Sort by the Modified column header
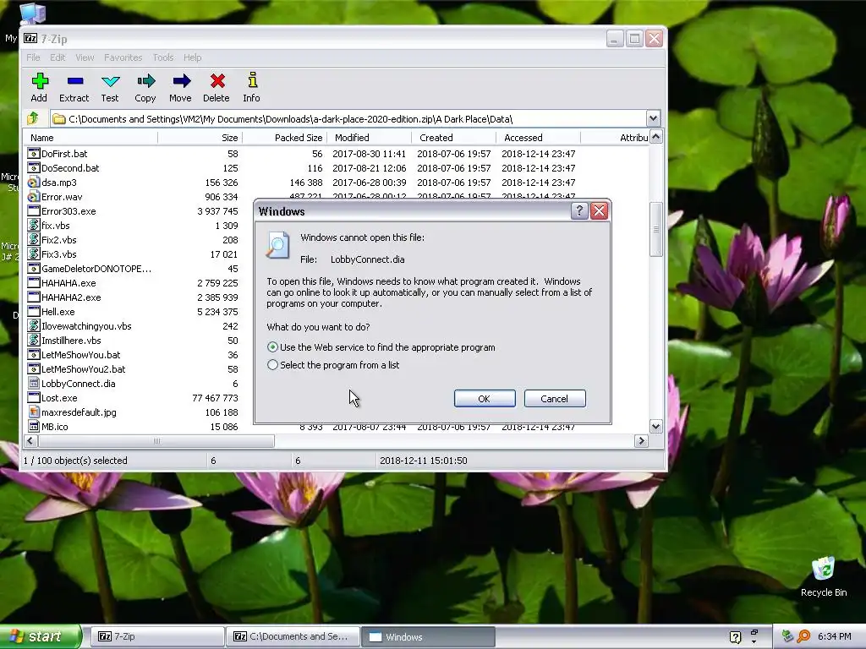Viewport: 866px width, 649px height. click(369, 138)
